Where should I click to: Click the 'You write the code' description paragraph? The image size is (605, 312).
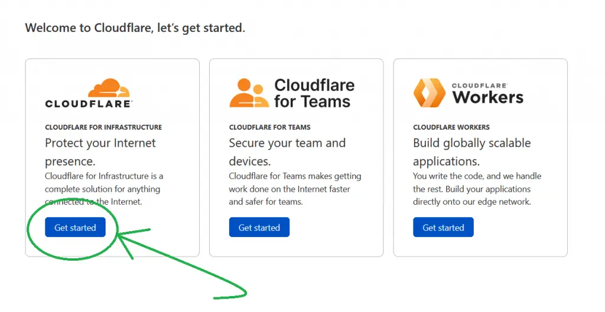coord(477,189)
